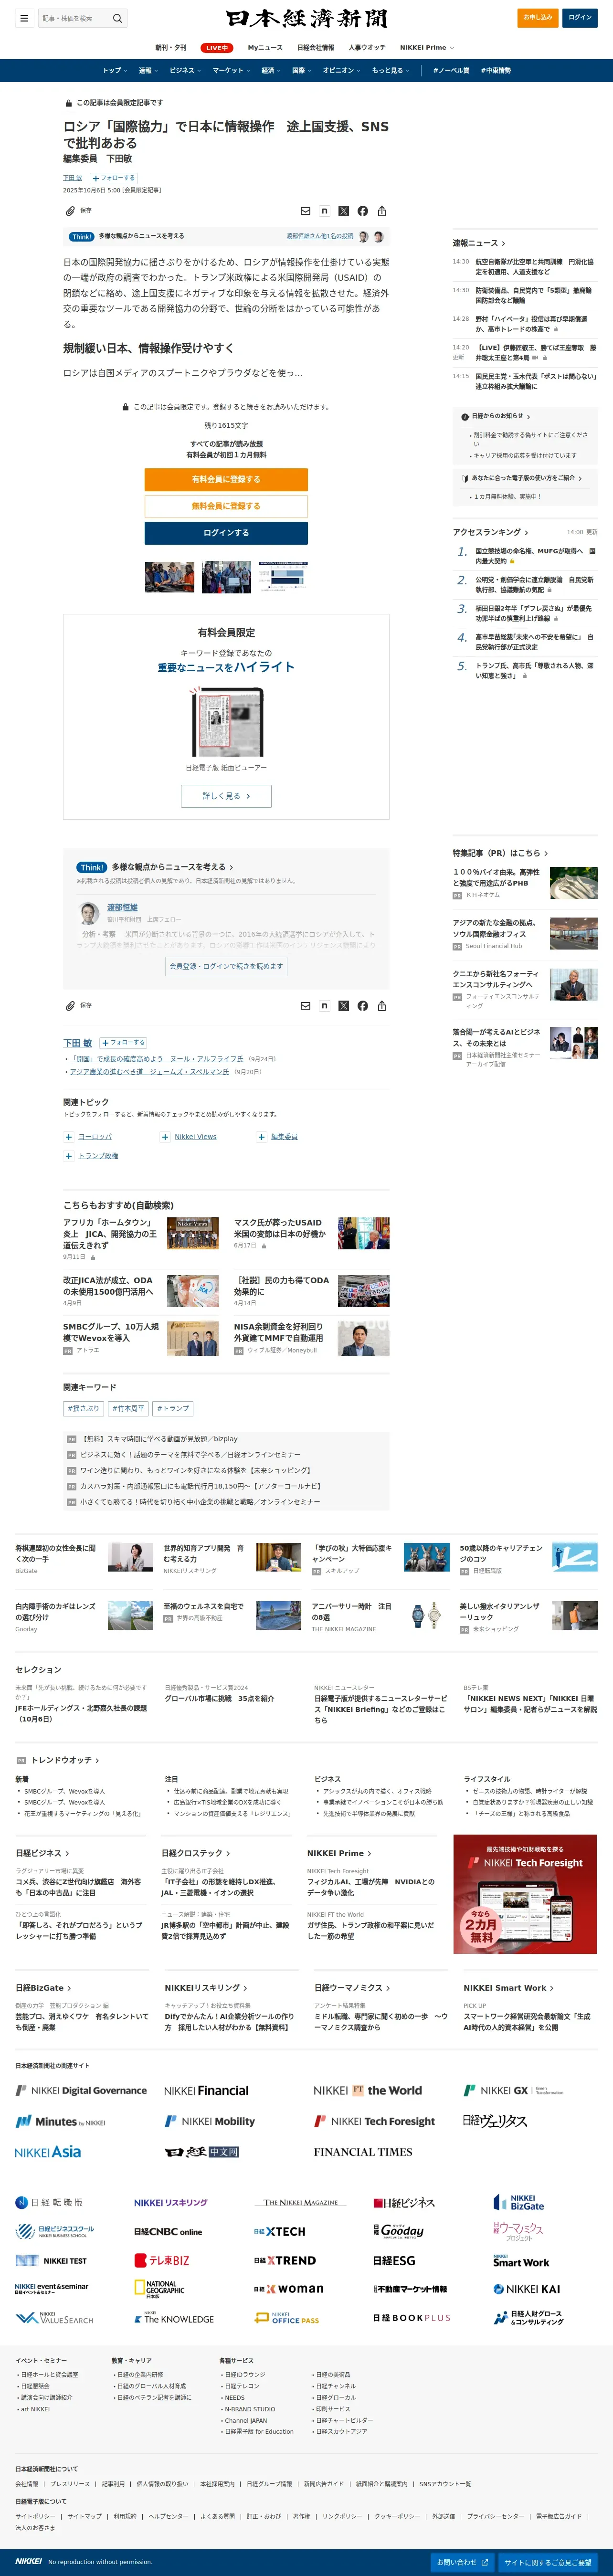Open the 日経会社情報 menu item
This screenshot has height=2576, width=613.
[316, 48]
